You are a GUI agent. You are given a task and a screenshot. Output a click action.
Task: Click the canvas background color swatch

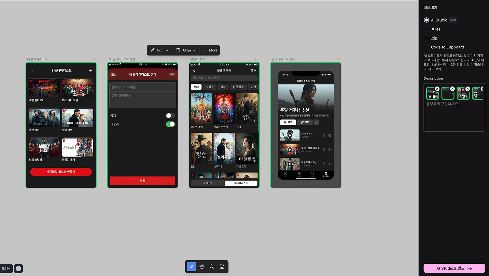coord(18,269)
